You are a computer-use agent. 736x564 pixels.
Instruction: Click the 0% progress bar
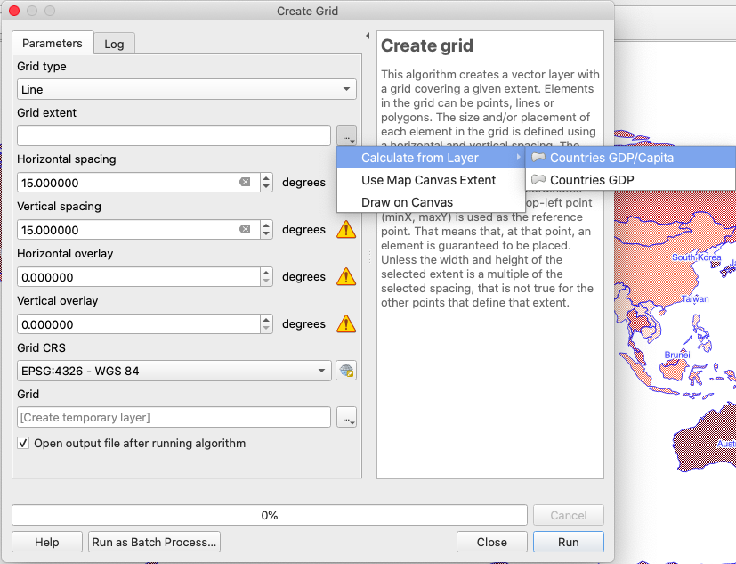[269, 515]
